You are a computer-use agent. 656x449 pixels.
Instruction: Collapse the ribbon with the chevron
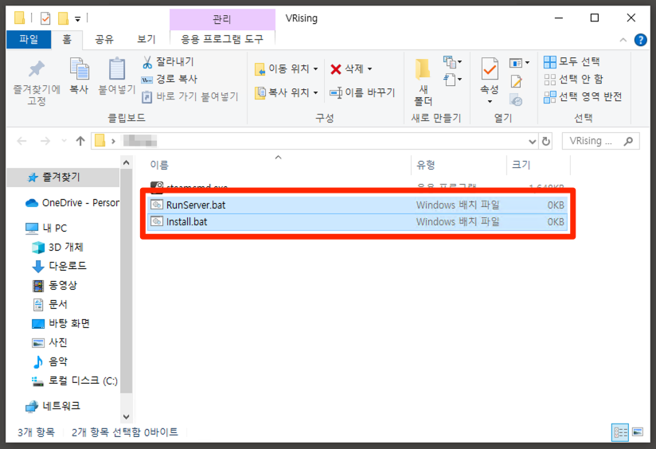[623, 40]
